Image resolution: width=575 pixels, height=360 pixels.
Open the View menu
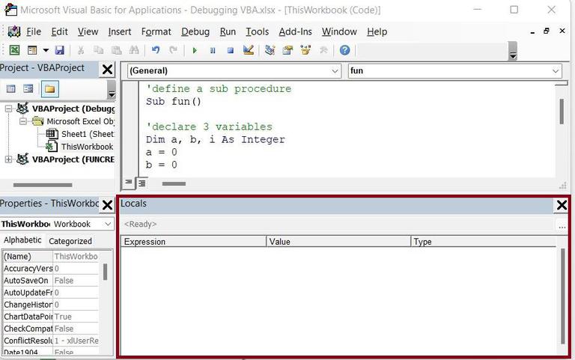tap(88, 32)
